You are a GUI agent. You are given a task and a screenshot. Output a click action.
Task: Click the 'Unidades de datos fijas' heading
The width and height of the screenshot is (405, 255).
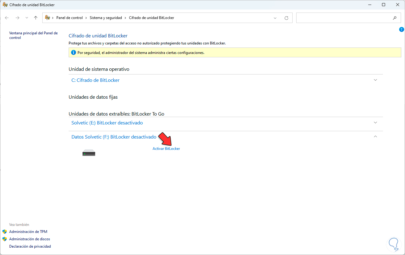pos(93,97)
